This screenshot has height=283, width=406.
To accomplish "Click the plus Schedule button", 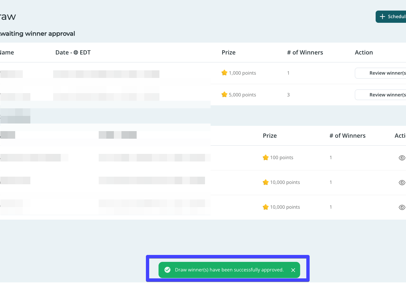I will 391,17.
